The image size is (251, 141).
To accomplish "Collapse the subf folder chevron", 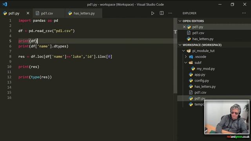I will (x=186, y=63).
